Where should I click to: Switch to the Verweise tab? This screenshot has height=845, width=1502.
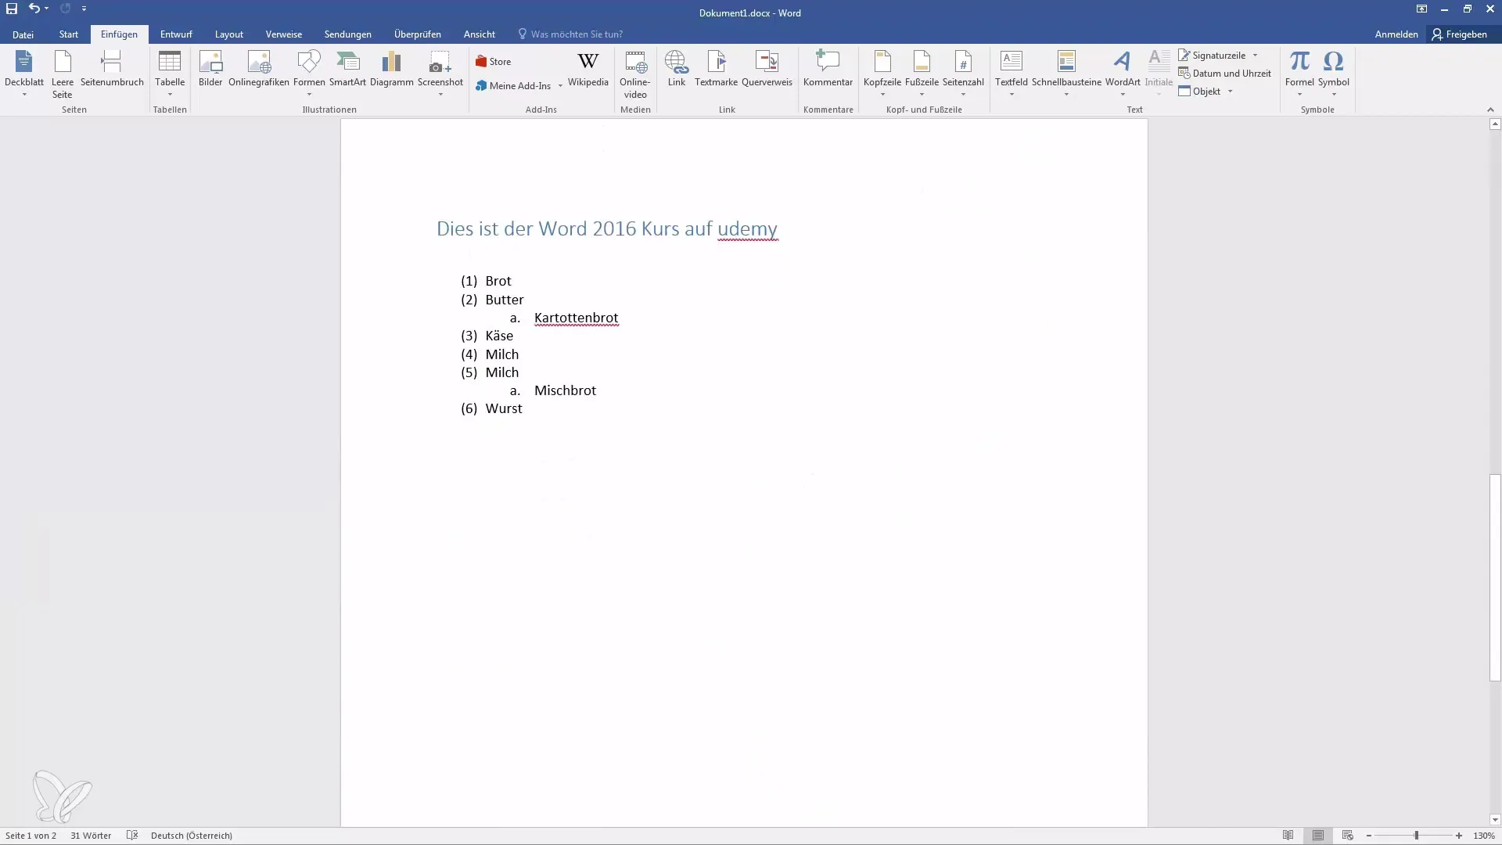tap(284, 34)
